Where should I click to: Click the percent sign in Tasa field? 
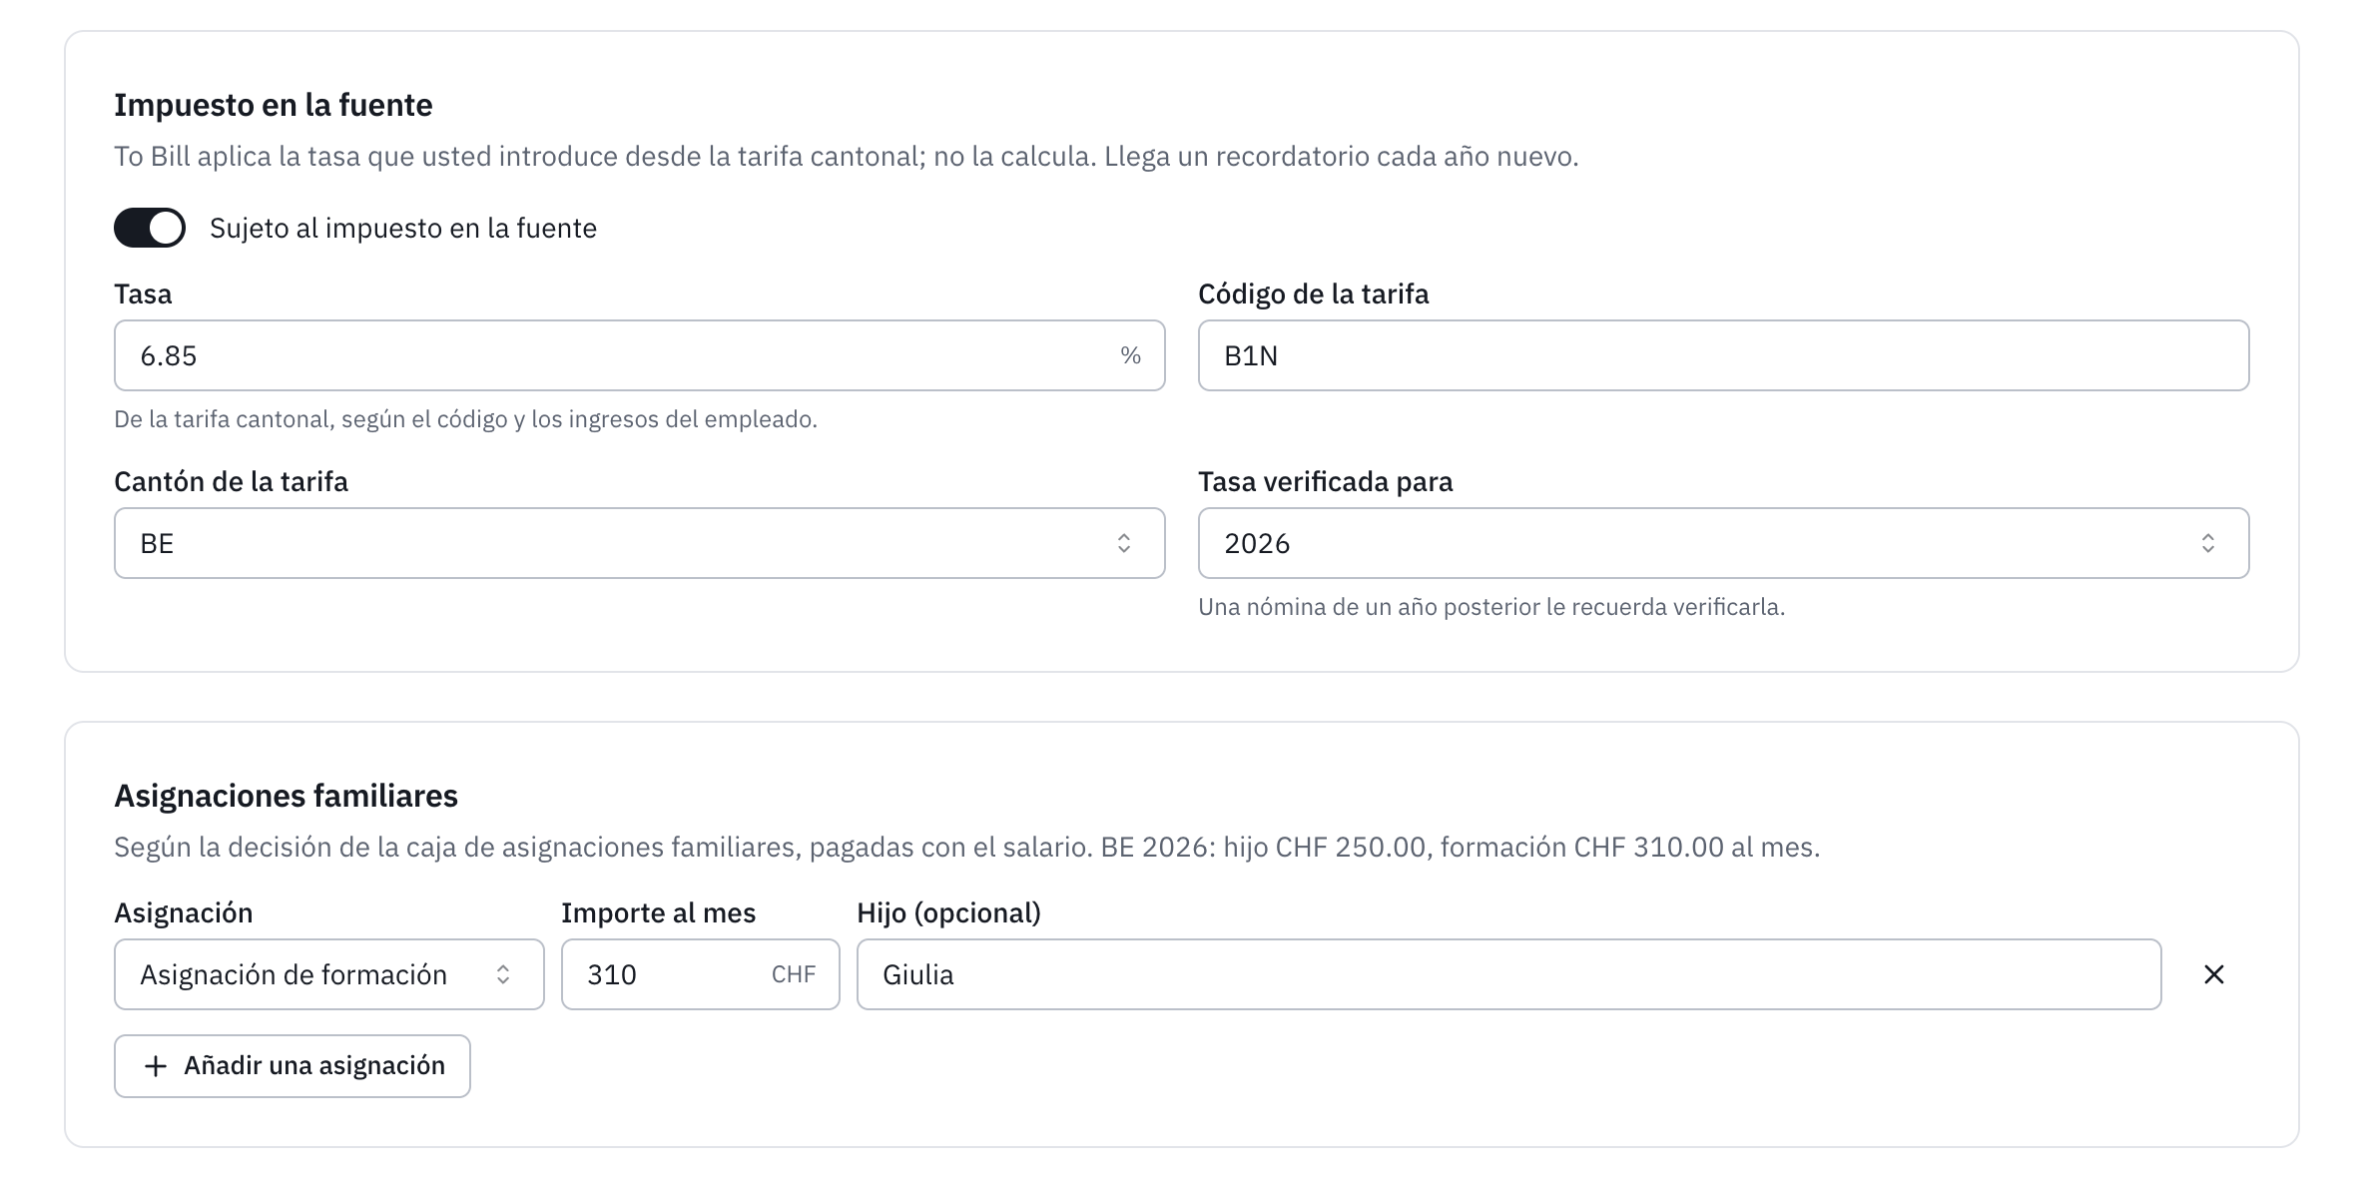tap(1130, 355)
